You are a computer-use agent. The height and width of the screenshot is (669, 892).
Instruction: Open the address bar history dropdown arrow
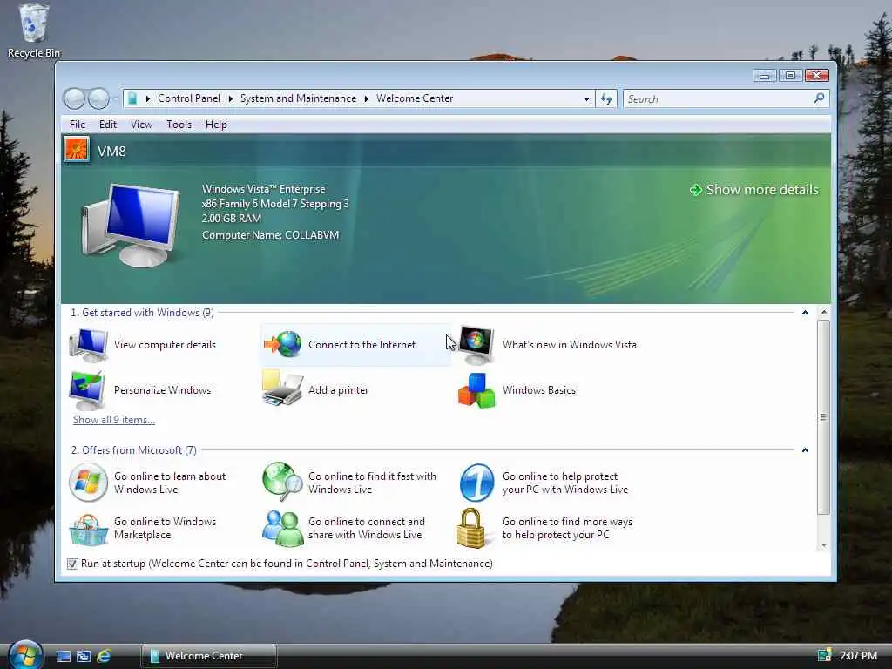click(586, 99)
